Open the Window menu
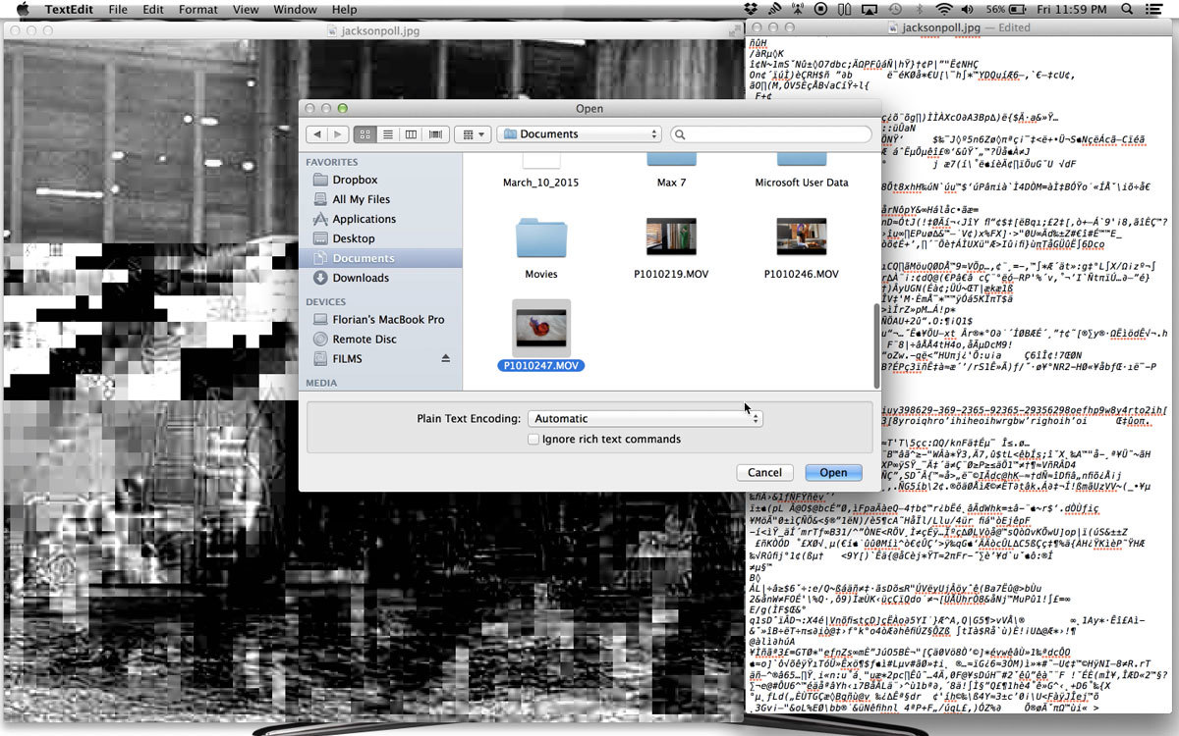This screenshot has height=736, width=1179. [295, 10]
